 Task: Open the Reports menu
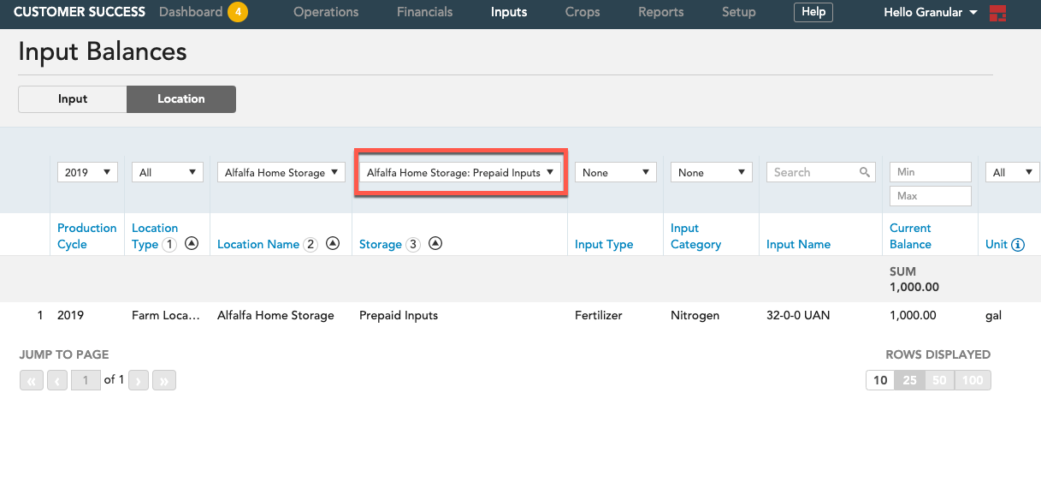[661, 12]
